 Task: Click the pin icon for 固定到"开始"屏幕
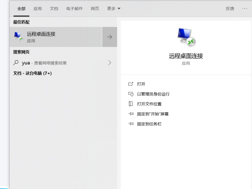(131, 114)
